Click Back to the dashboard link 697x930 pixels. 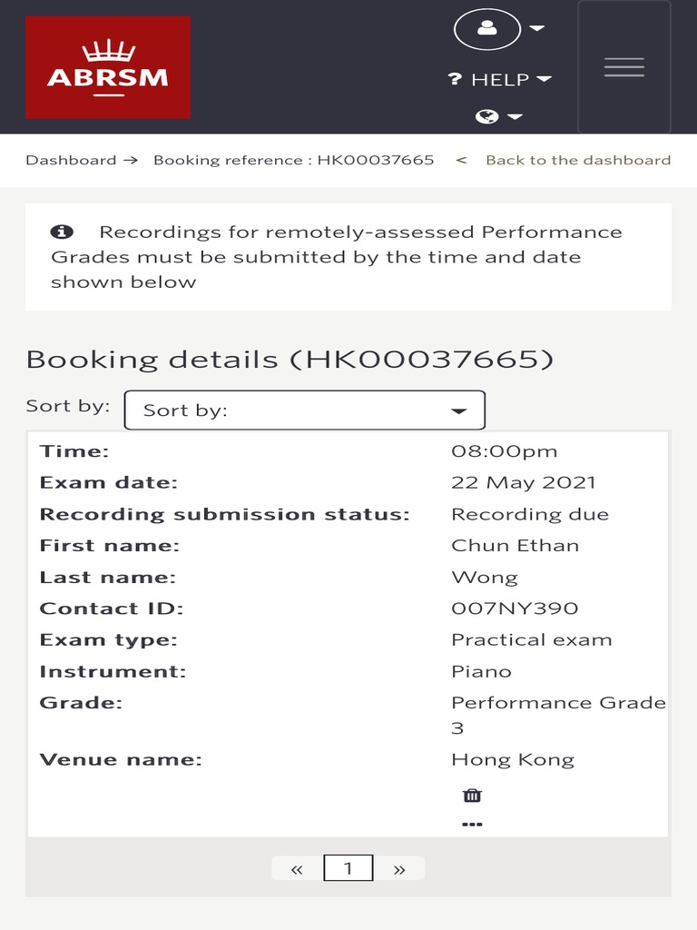click(x=578, y=160)
